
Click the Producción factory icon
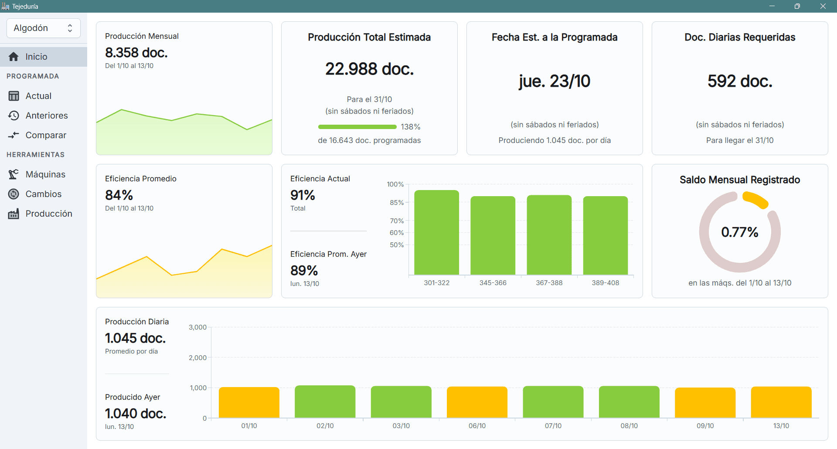tap(14, 214)
